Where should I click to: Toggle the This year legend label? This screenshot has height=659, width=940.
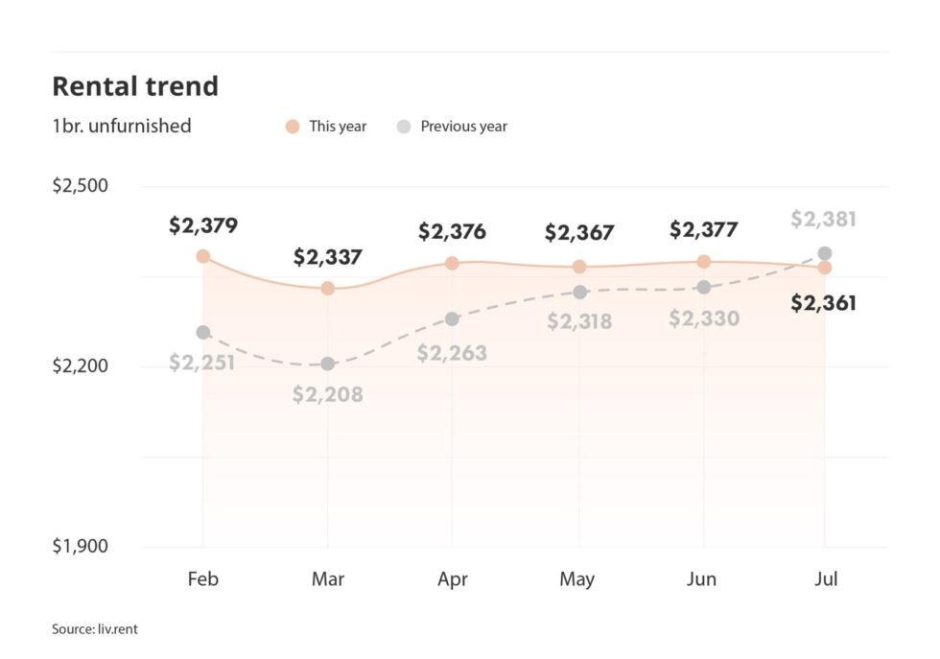pyautogui.click(x=338, y=127)
